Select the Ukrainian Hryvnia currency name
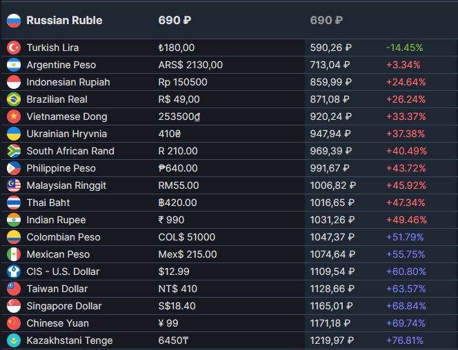Image resolution: width=458 pixels, height=350 pixels. (x=67, y=134)
